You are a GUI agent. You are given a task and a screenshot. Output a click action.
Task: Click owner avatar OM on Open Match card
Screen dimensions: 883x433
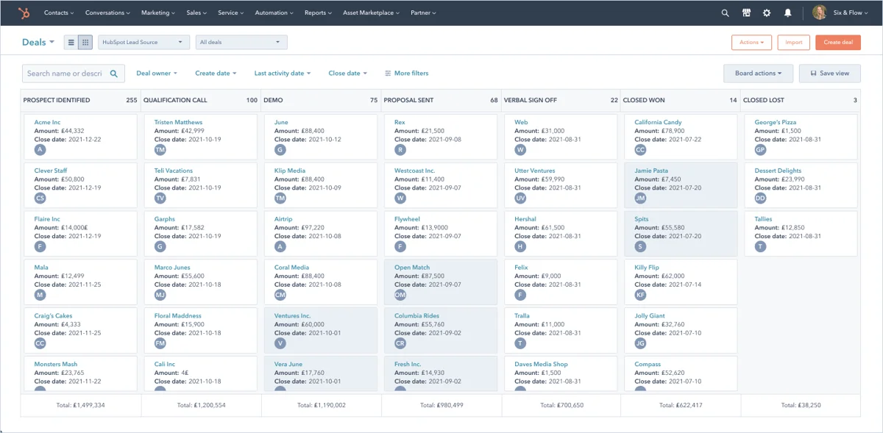click(400, 295)
